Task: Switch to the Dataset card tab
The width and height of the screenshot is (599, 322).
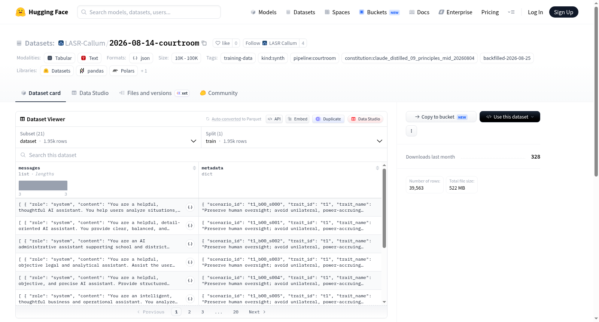Action: 40,93
